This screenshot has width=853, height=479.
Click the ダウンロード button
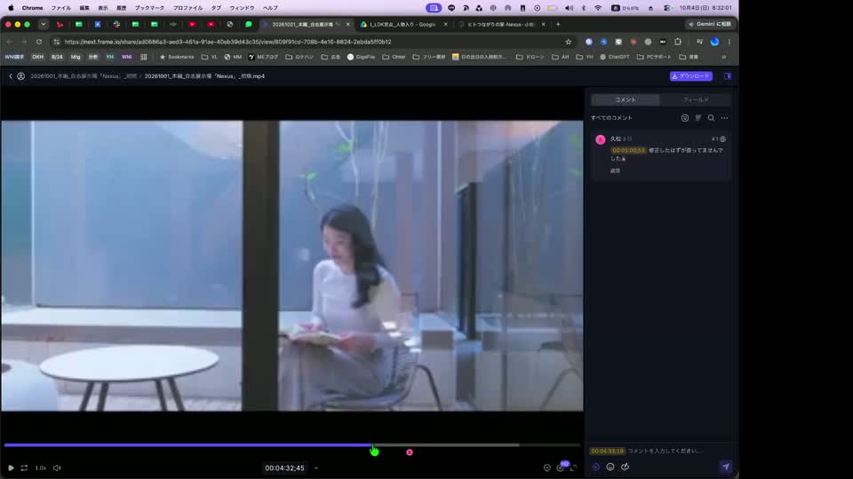click(691, 76)
